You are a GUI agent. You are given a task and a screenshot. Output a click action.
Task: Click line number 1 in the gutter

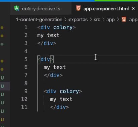[x=26, y=27]
